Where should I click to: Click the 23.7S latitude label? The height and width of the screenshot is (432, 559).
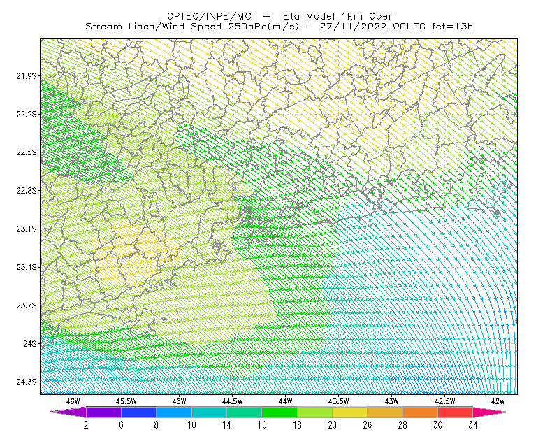(26, 305)
